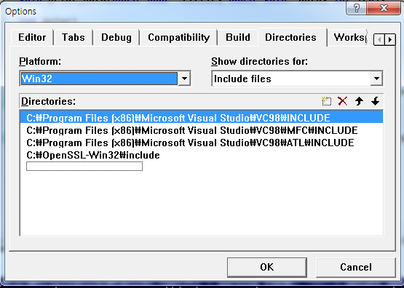404x288 pixels.
Task: Select the Directories tab
Action: pos(291,37)
